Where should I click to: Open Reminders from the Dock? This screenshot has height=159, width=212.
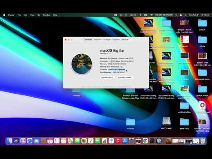pyautogui.click(x=57, y=141)
